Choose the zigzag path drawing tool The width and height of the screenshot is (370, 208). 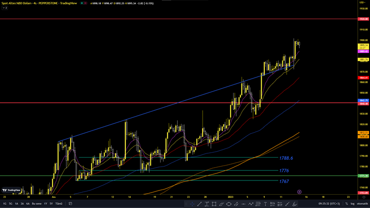tap(250, 204)
